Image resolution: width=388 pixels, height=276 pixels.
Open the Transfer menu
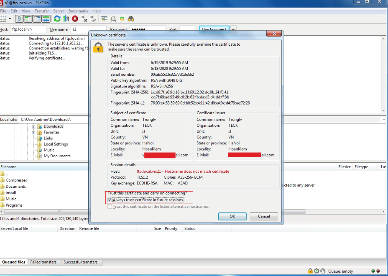(41, 11)
